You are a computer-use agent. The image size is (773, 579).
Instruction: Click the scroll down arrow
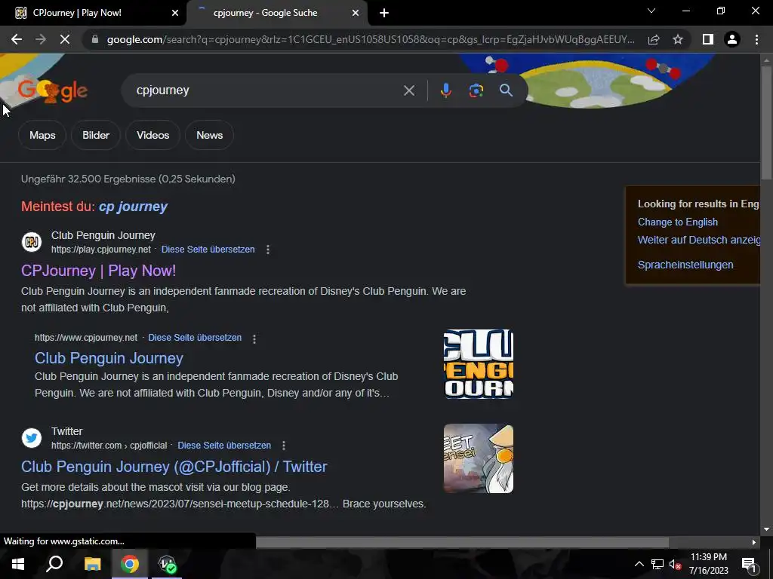point(766,530)
